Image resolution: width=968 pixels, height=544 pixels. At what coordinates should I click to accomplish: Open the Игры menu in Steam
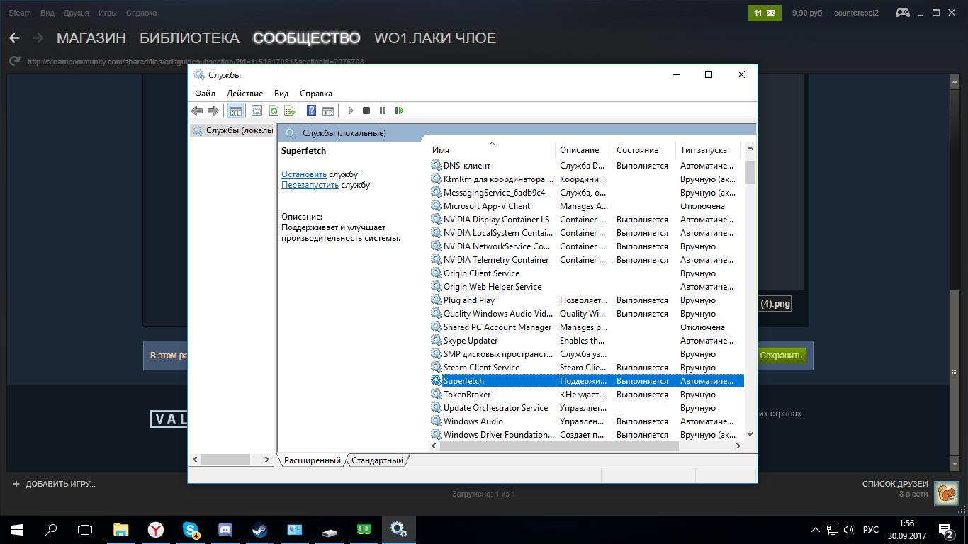coord(107,13)
